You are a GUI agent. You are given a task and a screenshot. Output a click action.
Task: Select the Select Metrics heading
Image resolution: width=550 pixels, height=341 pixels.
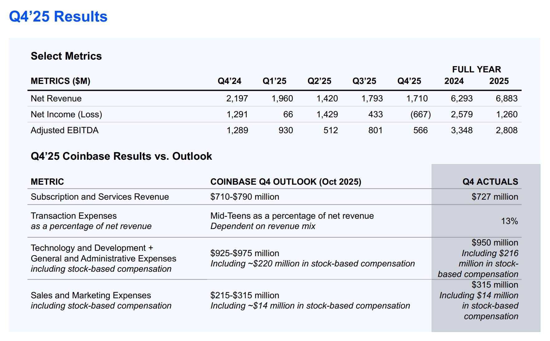click(66, 56)
